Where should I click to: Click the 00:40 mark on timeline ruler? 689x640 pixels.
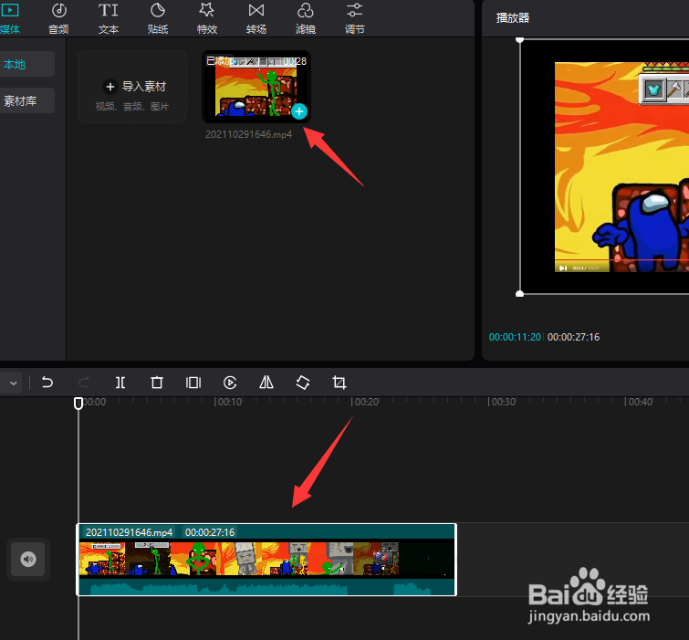point(641,402)
